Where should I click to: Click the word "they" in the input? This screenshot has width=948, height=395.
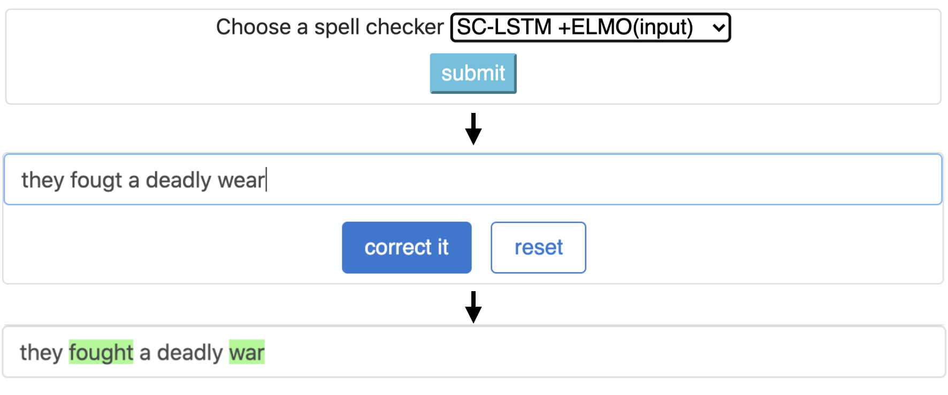point(43,180)
